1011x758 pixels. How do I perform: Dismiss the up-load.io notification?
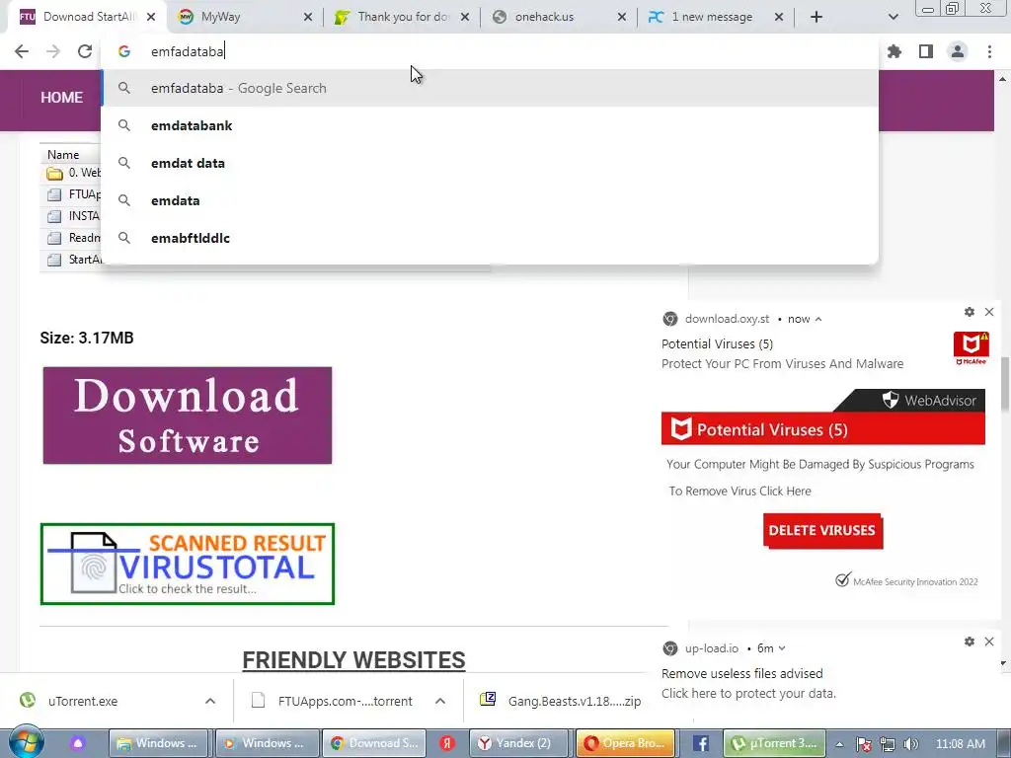click(x=989, y=642)
